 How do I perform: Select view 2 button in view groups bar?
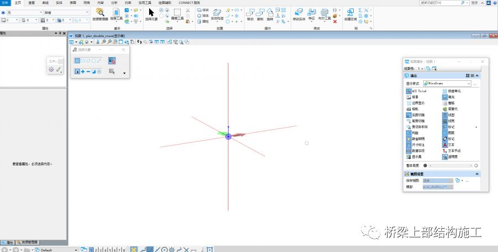click(x=96, y=250)
